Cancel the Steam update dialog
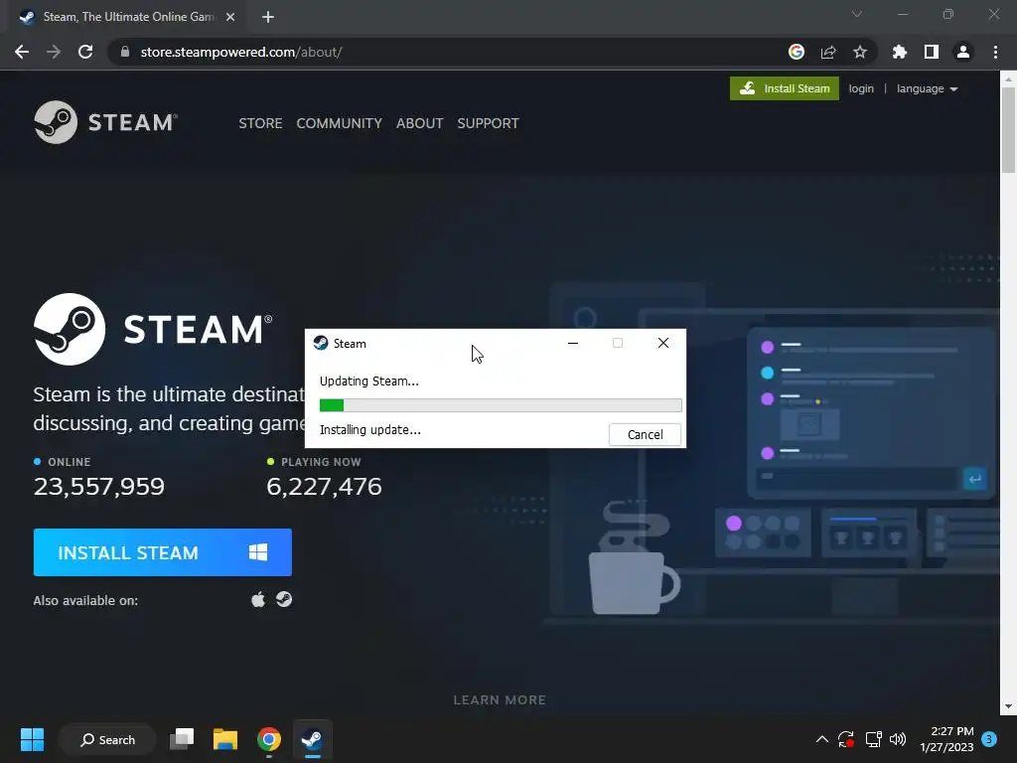1017x763 pixels. pyautogui.click(x=645, y=435)
